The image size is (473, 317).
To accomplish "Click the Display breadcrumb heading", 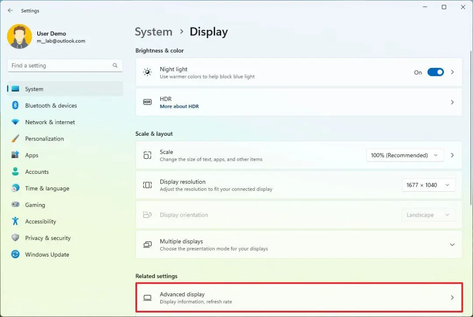I will [208, 32].
